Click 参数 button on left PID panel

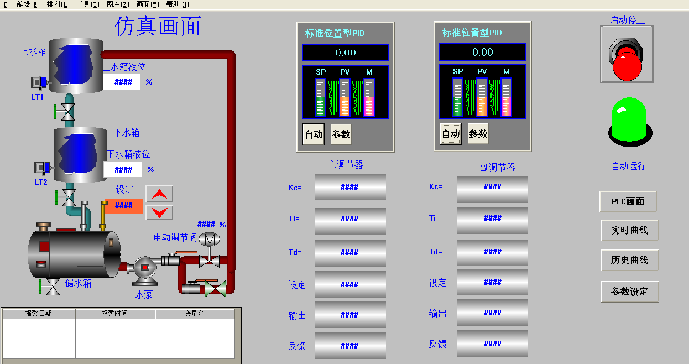[341, 134]
